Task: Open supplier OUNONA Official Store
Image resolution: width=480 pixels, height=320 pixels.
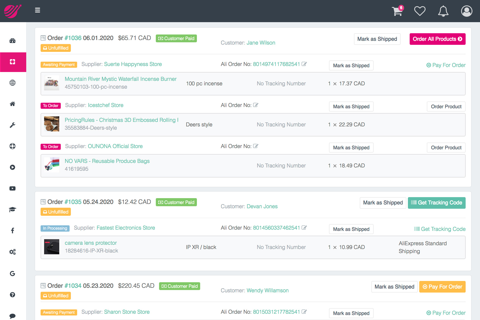Action: coord(115,146)
